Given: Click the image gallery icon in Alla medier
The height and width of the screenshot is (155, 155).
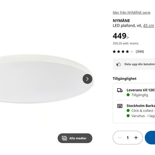Looking at the screenshot, I should pyautogui.click(x=64, y=138).
